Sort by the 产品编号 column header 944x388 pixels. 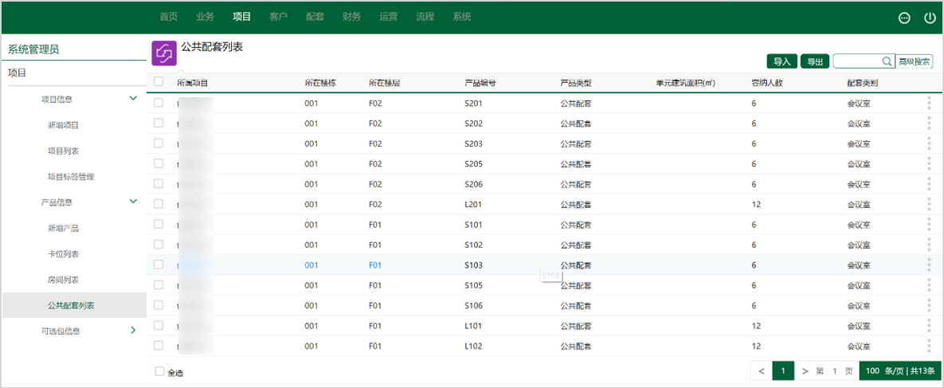(480, 83)
